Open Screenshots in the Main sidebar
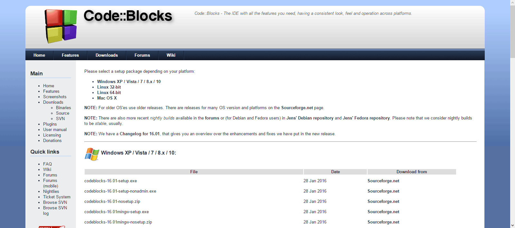 (x=55, y=97)
